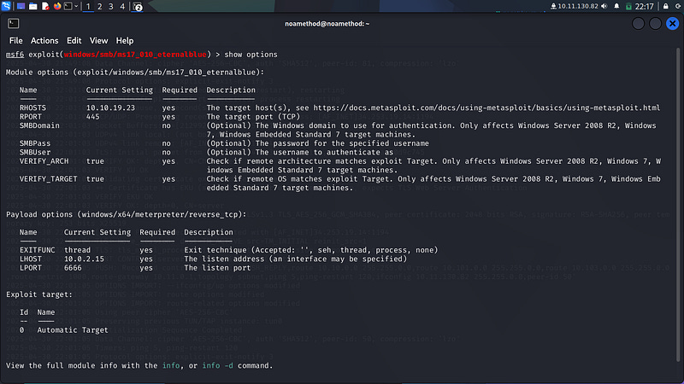Viewport: 684px width, 384px height.
Task: Open the Actions menu
Action: coord(44,40)
